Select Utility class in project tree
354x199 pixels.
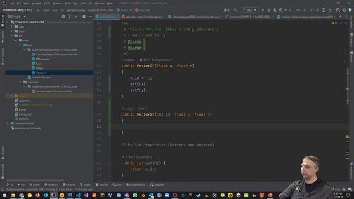click(37, 68)
